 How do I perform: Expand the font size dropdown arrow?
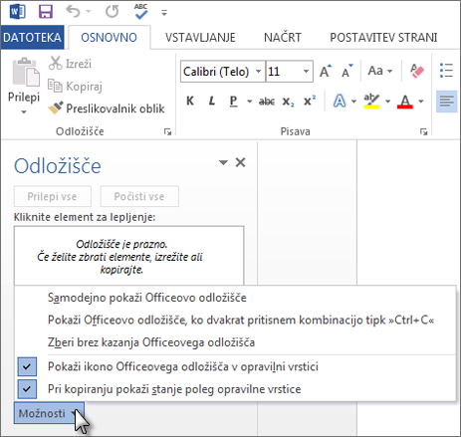point(306,72)
